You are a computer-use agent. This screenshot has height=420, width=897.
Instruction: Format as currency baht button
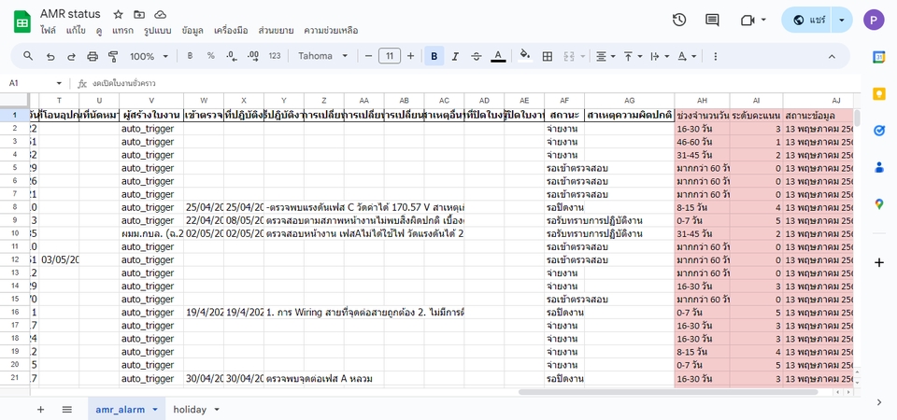click(x=191, y=56)
